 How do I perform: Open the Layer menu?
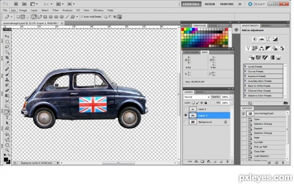pyautogui.click(x=34, y=10)
